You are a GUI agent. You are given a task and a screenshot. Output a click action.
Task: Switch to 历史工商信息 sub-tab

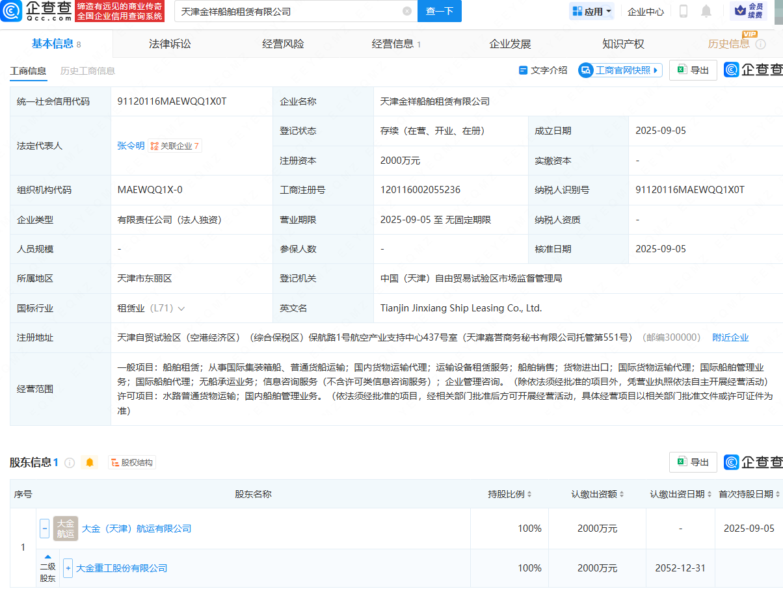pyautogui.click(x=87, y=71)
